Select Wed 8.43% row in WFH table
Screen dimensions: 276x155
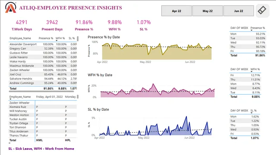pos(245,88)
